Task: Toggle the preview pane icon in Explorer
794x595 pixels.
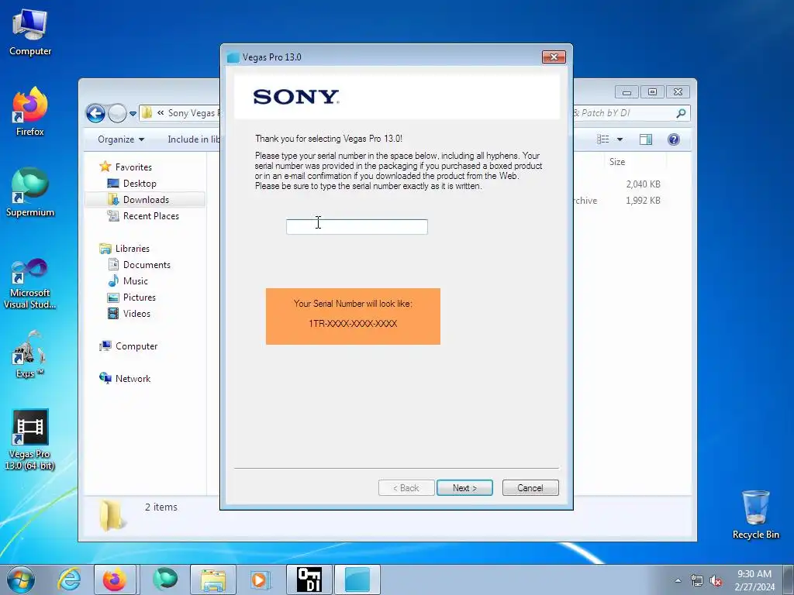Action: tap(646, 139)
